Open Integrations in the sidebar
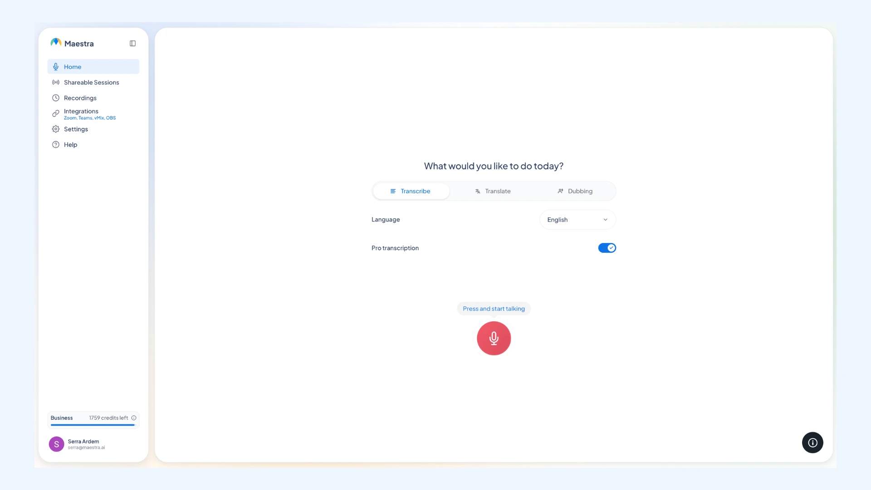871x490 pixels. [x=93, y=114]
